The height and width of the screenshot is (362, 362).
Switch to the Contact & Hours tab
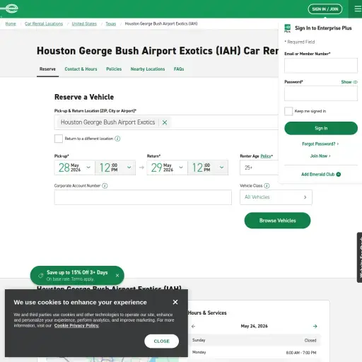coord(81,69)
